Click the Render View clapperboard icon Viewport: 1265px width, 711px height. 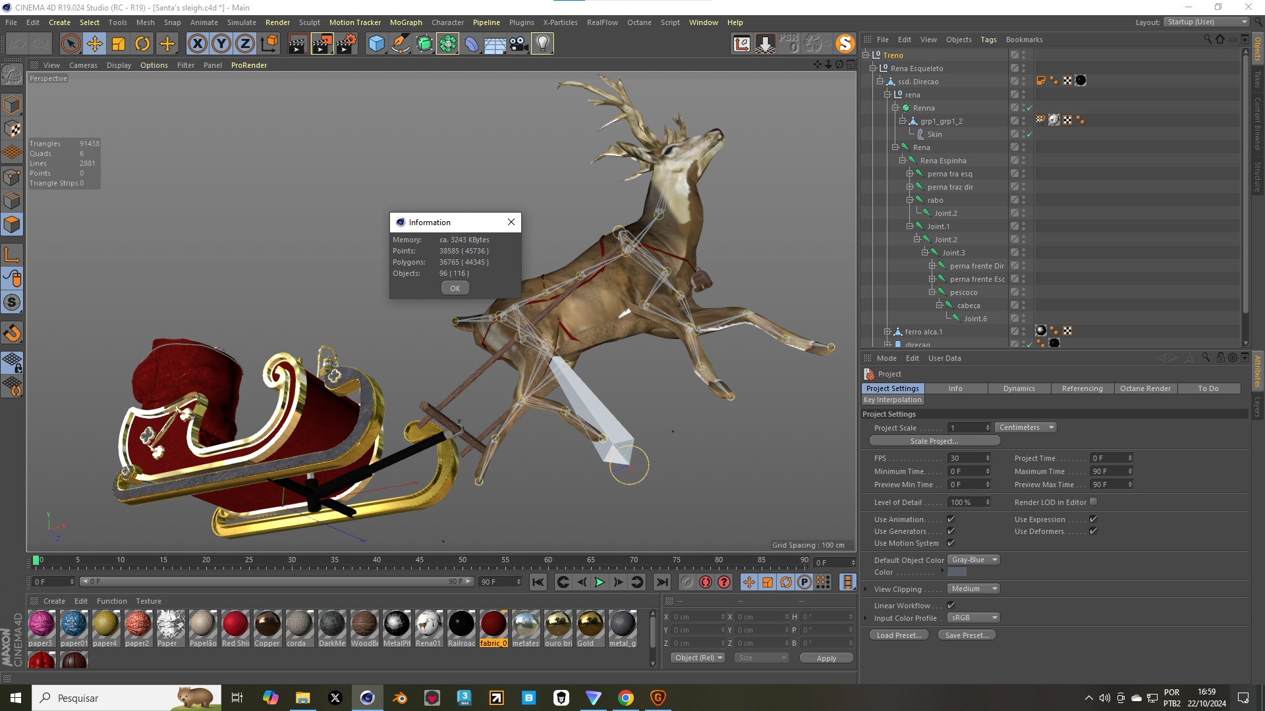pyautogui.click(x=297, y=44)
